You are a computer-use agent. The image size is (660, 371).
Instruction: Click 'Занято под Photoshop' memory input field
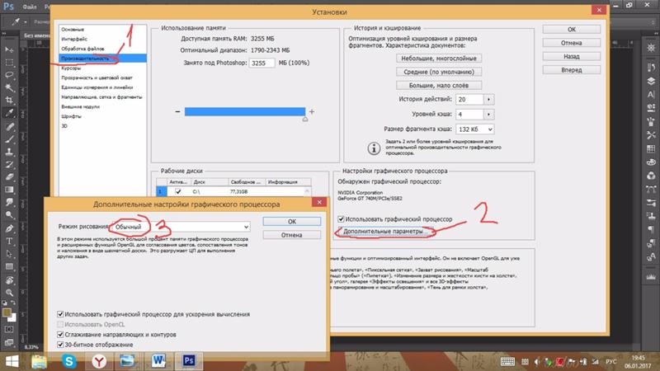coord(262,63)
